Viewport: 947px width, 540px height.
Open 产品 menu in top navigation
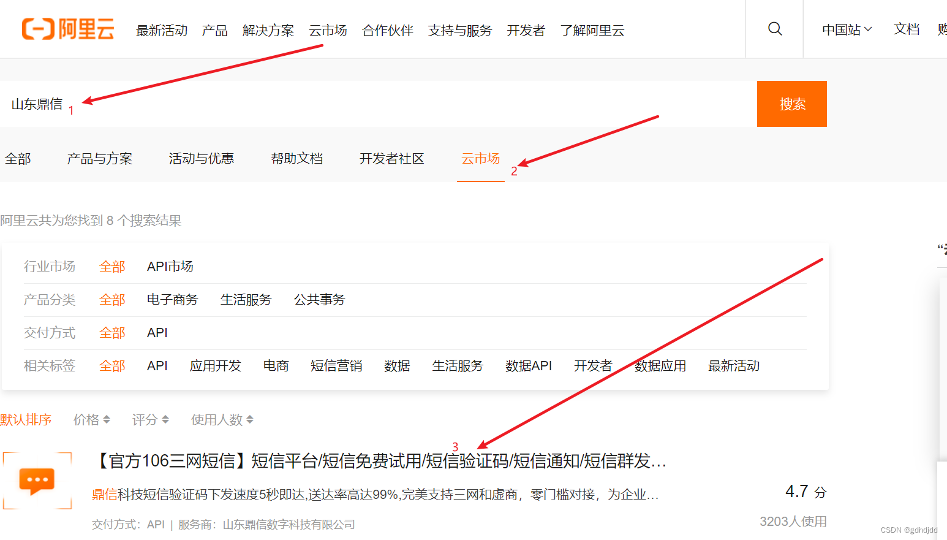pyautogui.click(x=215, y=30)
